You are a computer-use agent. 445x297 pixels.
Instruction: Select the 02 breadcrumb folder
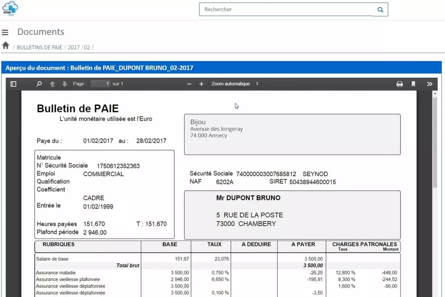pyautogui.click(x=87, y=47)
